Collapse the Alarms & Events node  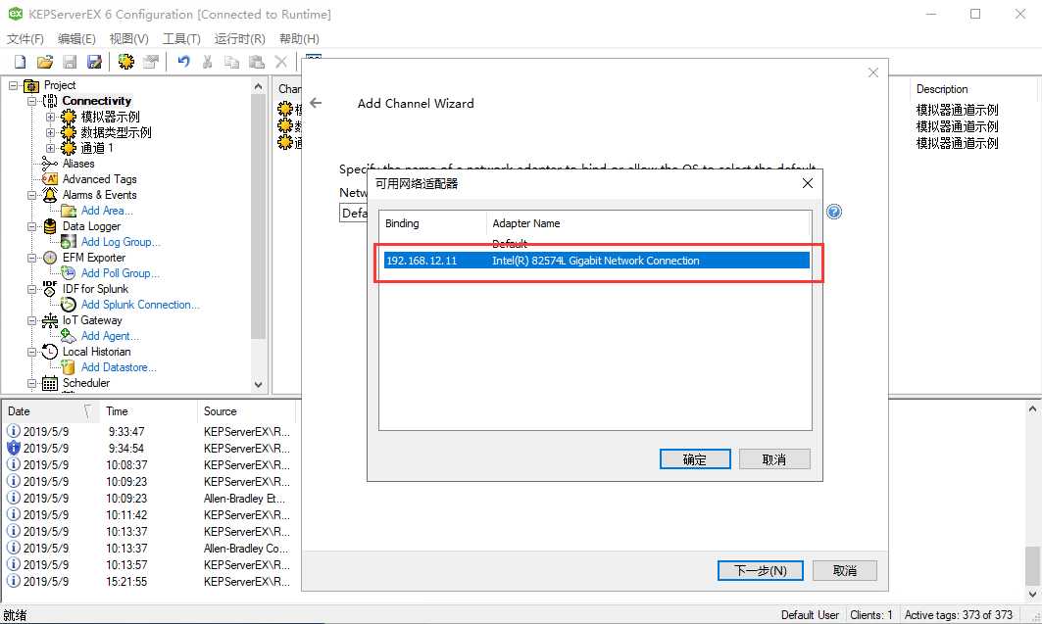31,195
